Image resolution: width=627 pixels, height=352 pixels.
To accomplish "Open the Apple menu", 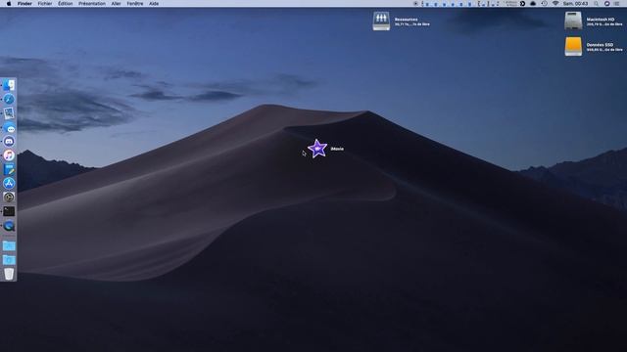I will [9, 4].
